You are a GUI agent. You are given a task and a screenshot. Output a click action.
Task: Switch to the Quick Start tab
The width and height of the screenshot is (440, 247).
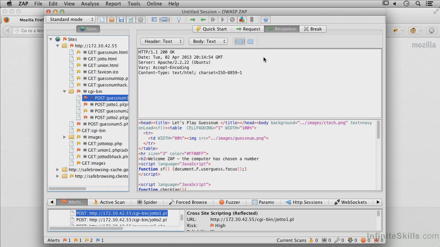point(211,29)
